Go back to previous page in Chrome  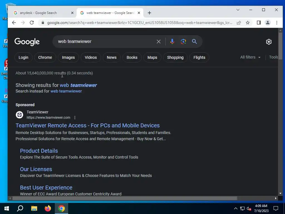[14, 23]
